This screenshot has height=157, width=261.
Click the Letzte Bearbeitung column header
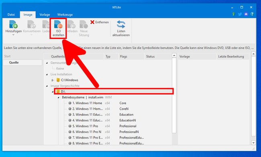pos(233,56)
